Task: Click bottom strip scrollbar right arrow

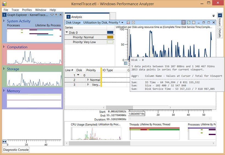Action: (213, 143)
